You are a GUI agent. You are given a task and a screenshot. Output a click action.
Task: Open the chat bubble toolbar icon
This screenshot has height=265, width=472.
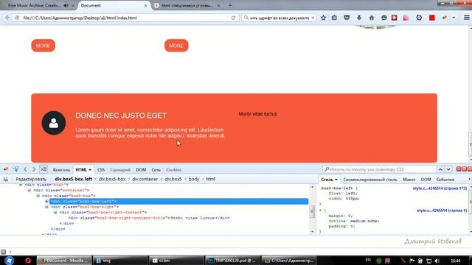[x=383, y=18]
